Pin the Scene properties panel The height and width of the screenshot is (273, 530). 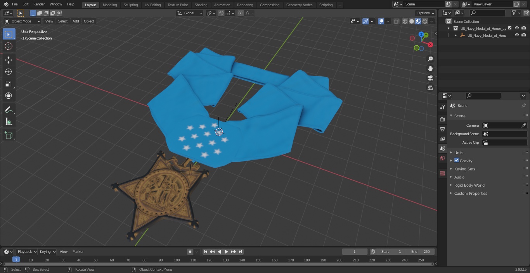[x=523, y=106]
